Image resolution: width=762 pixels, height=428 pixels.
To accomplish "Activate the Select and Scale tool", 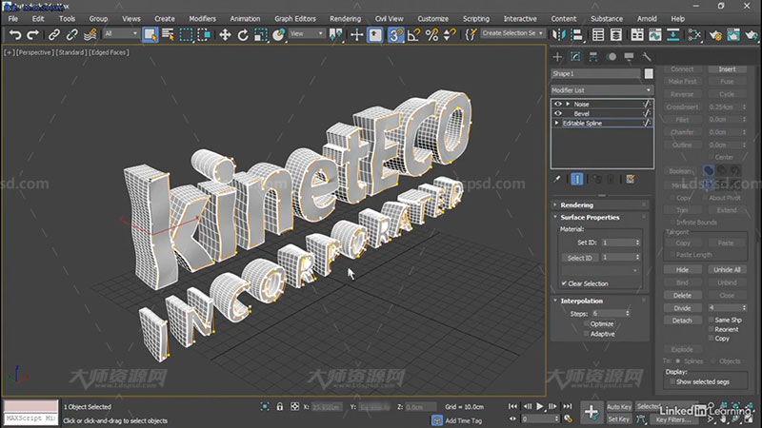I will (x=261, y=34).
